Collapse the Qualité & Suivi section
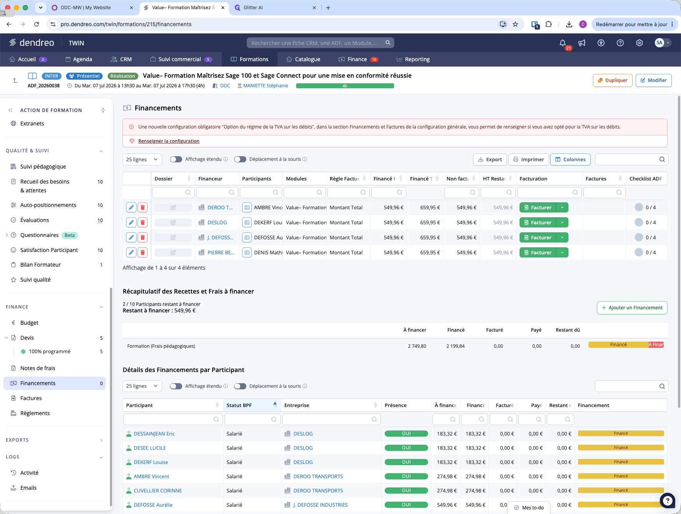Viewport: 681px width, 514px height. [x=101, y=151]
